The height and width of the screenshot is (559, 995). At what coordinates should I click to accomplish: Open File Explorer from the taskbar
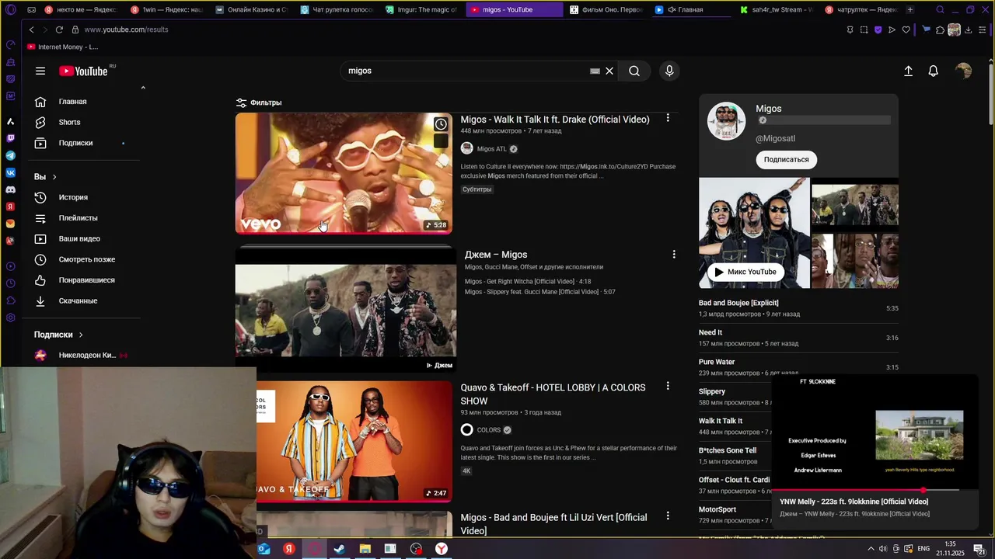tap(365, 549)
